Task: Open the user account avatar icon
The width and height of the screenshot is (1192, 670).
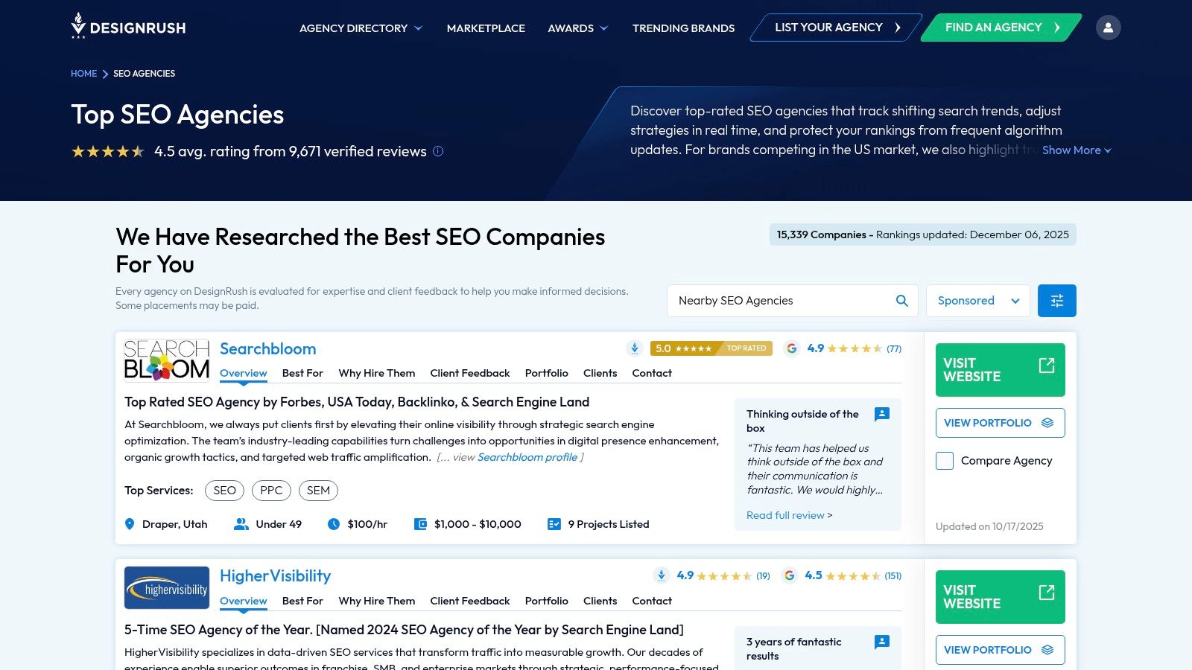Action: point(1108,28)
